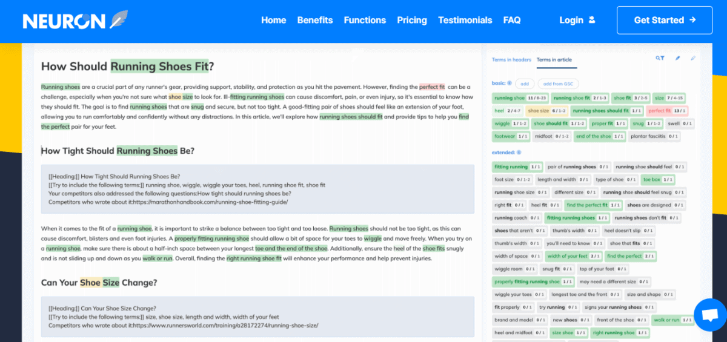Click the 'How Should Running Shoes Fit?' title
The height and width of the screenshot is (342, 727).
[127, 67]
